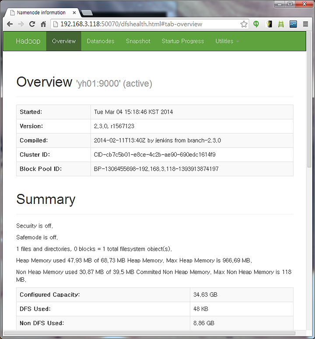Click 'Safemode is off.' text
Screen dimensions: 315x339
click(x=37, y=237)
